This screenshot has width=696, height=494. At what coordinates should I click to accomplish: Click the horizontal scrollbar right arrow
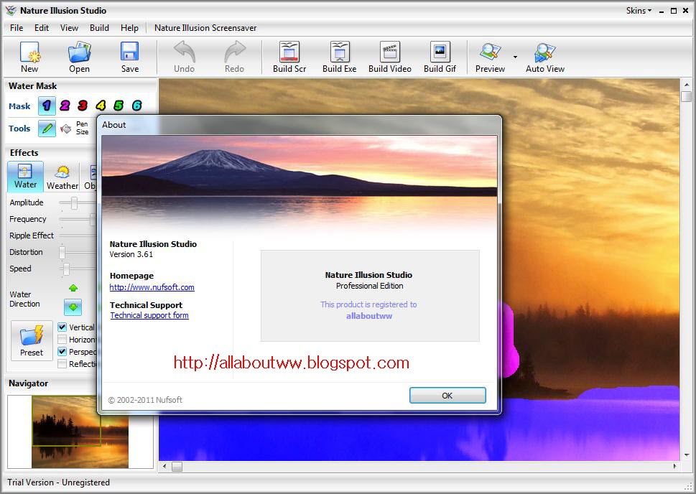tap(674, 467)
